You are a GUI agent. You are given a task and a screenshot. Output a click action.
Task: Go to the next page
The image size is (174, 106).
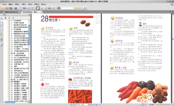91,105
